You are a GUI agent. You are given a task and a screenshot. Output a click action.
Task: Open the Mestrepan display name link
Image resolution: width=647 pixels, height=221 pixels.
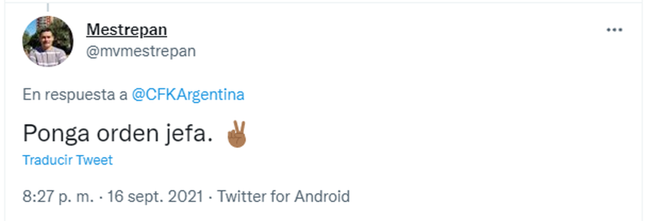click(126, 30)
